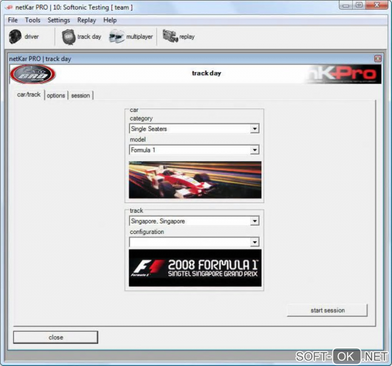Screen dimensions: 392x366
Task: Open the Replay menu
Action: click(86, 20)
